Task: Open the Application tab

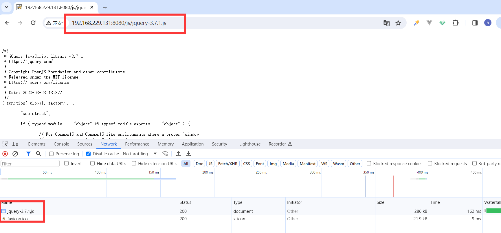Action: [193, 144]
